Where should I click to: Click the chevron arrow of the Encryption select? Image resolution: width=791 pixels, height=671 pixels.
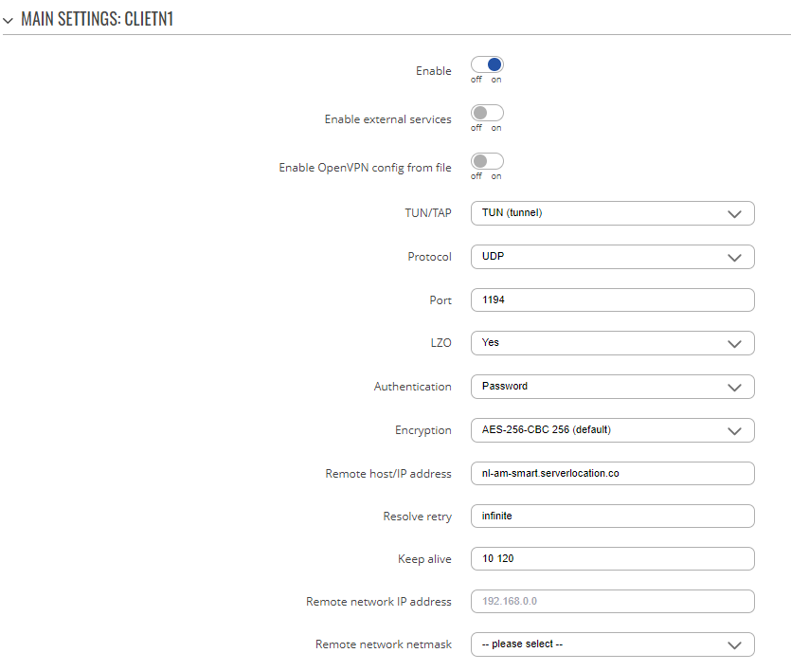click(734, 431)
